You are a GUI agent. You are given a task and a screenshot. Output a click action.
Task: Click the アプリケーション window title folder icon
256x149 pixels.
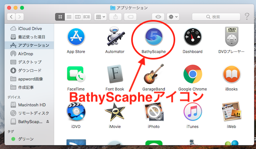(x=112, y=8)
